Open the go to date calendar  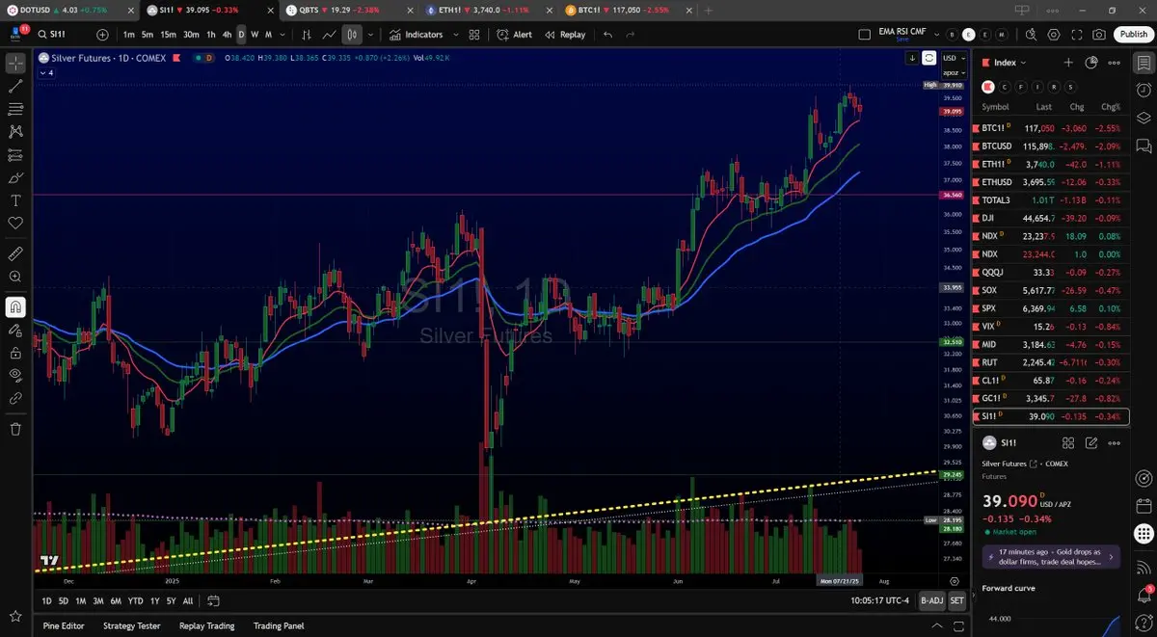click(214, 601)
